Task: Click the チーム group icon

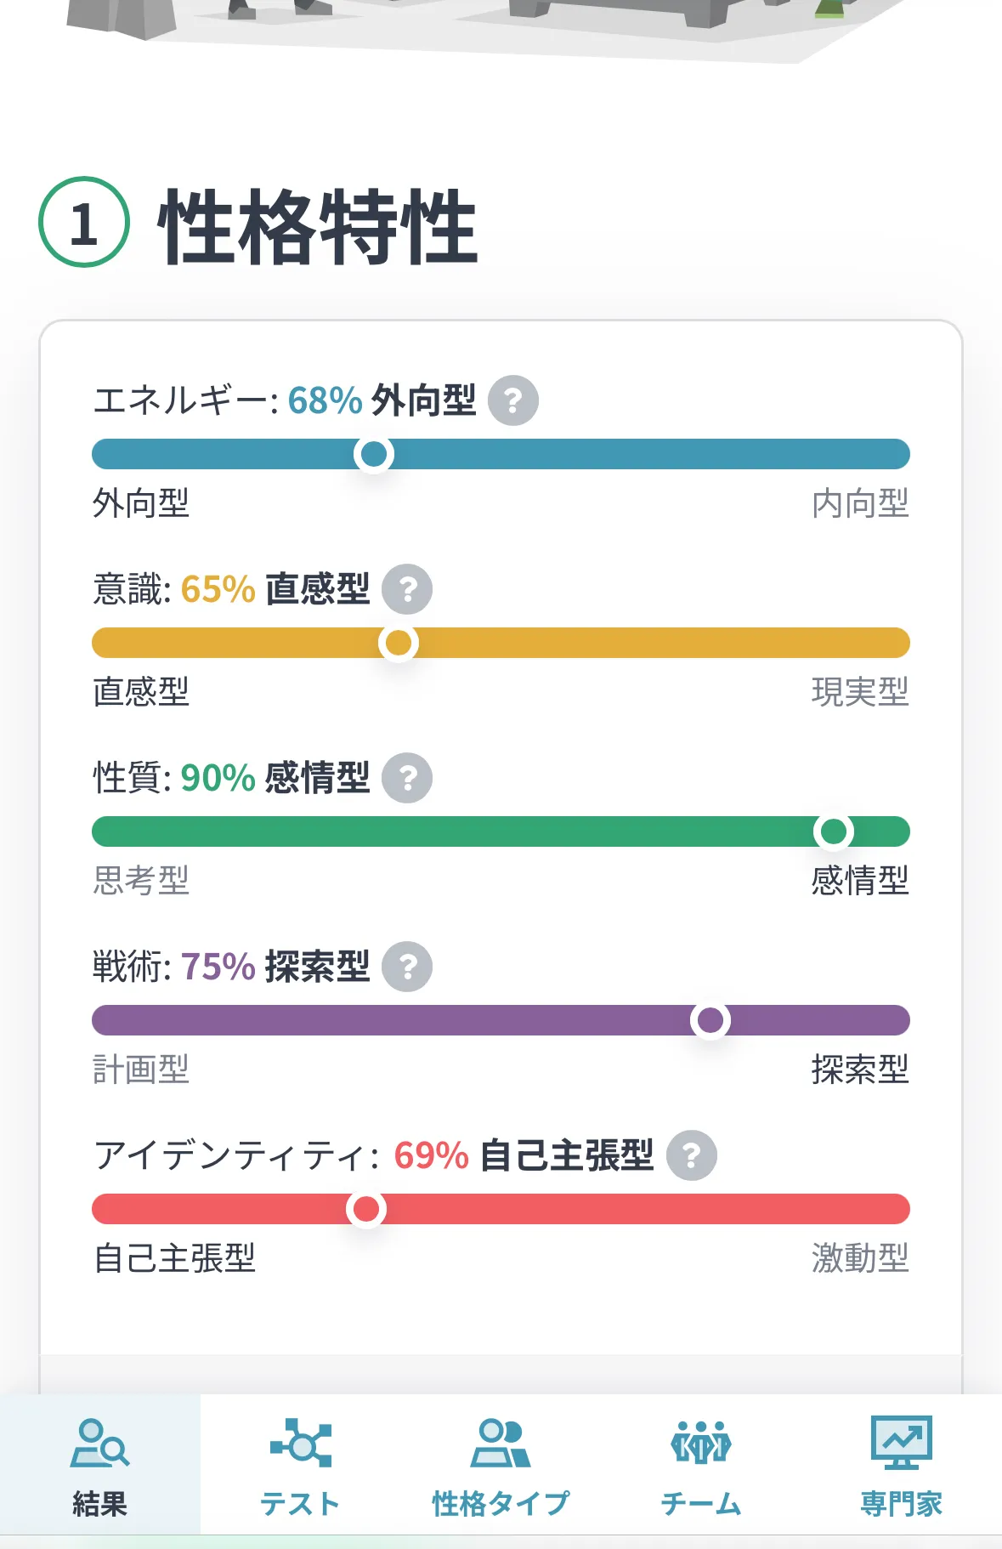Action: click(x=701, y=1443)
